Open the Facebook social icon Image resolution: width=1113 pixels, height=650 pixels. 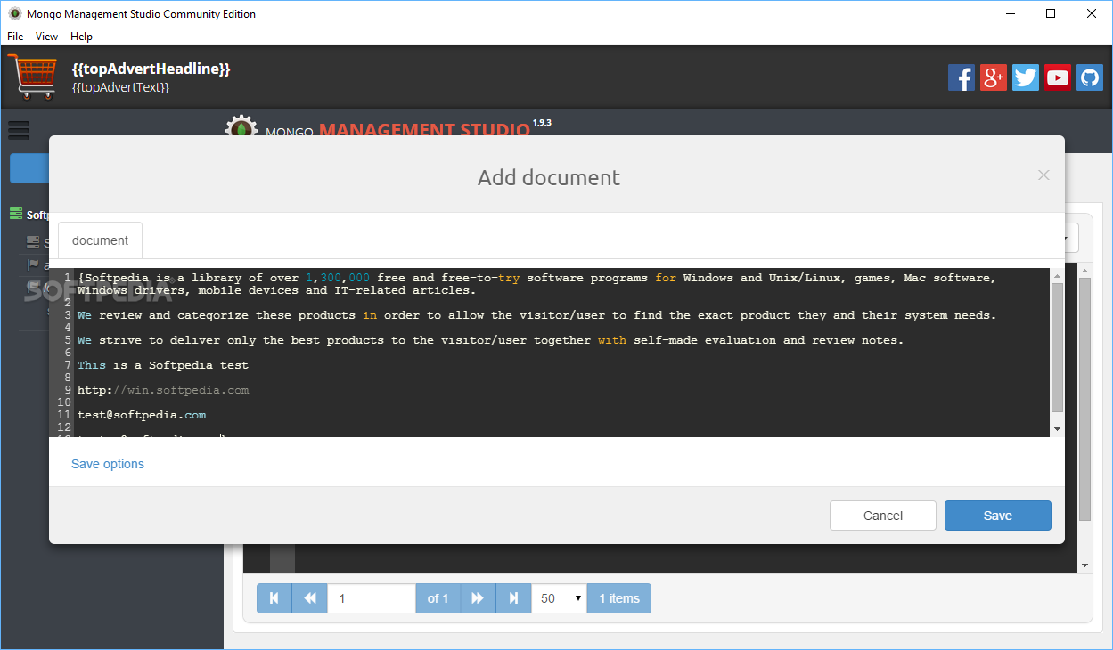pos(962,77)
